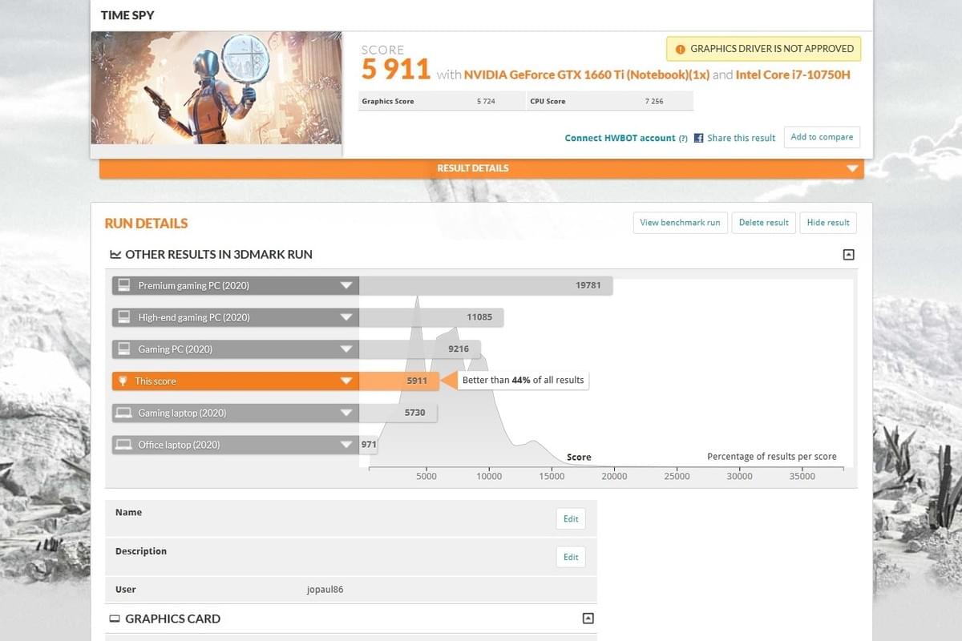Click the Gaming PC score 9216 bar
This screenshot has width=962, height=641.
pos(420,349)
